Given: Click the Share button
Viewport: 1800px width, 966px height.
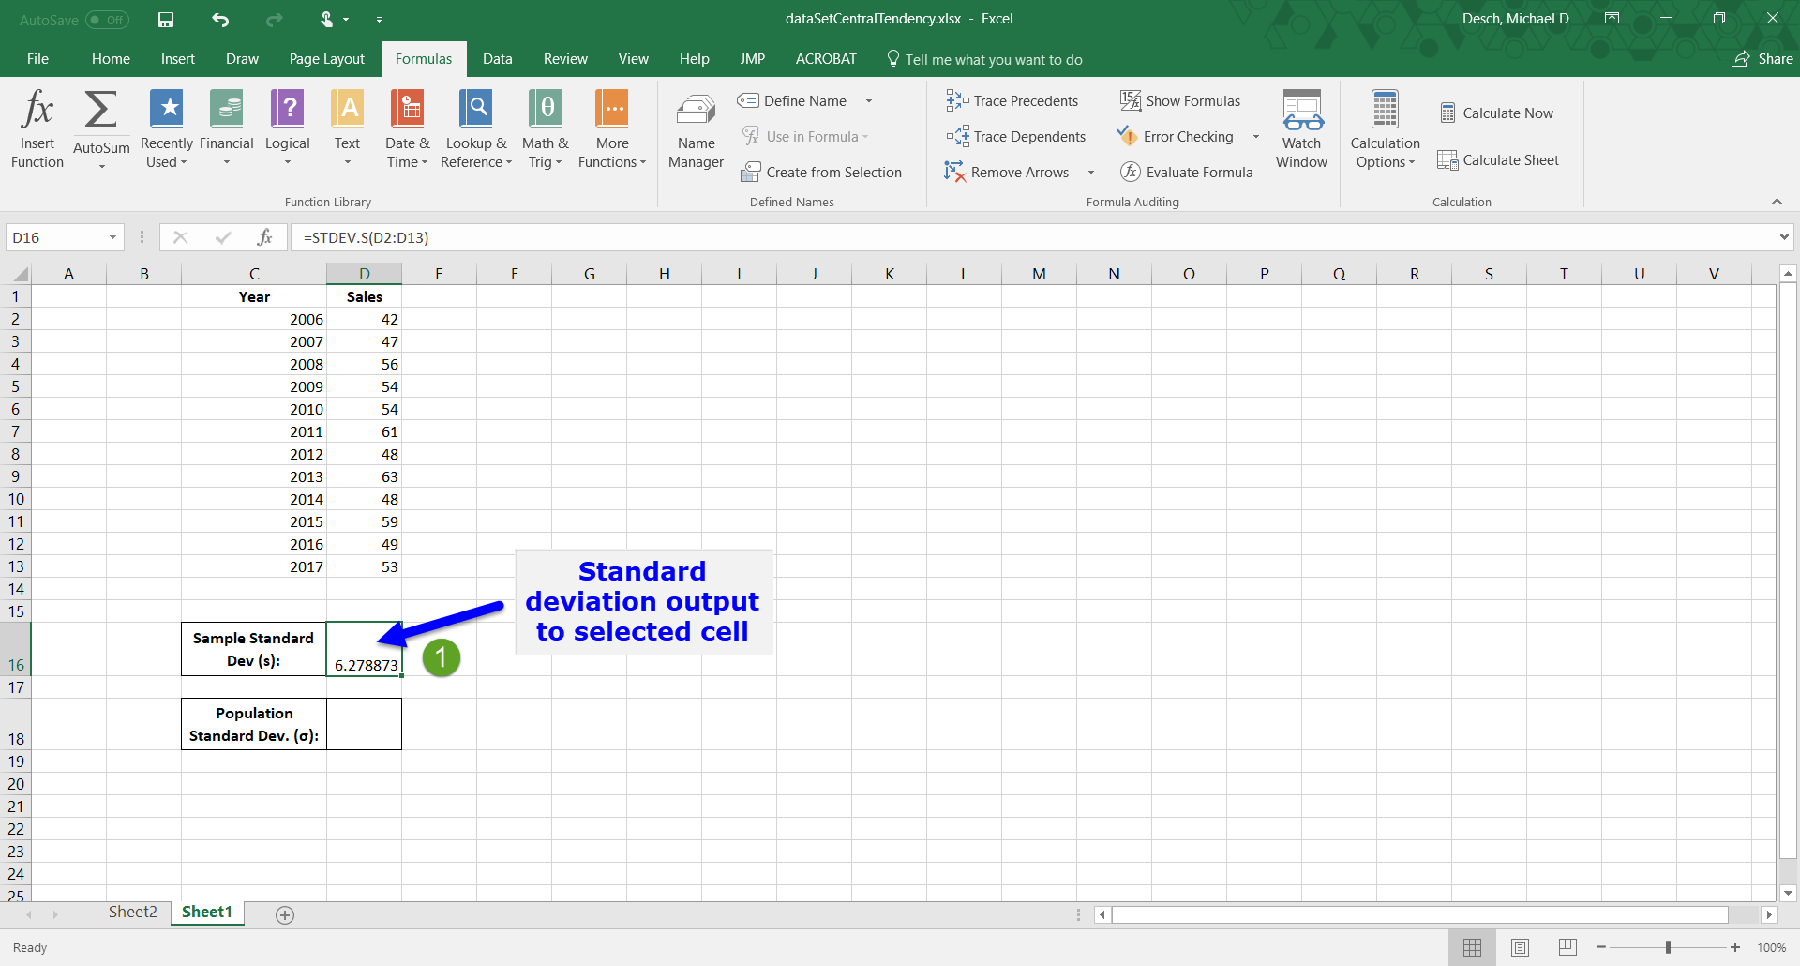Looking at the screenshot, I should 1762,59.
